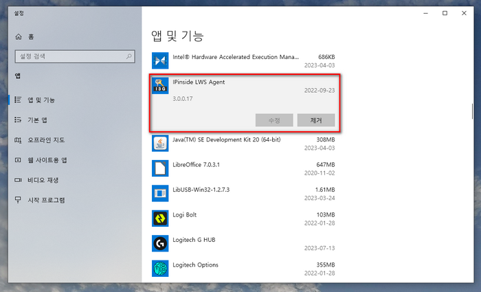Screen dimensions: 481x292
Task: Click the 웹 사이트용 앱 icon
Action: pos(18,160)
